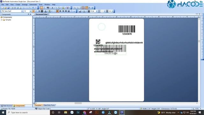Open the Help menu

click(54, 4)
